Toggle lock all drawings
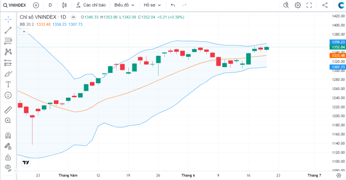This screenshot has height=180, width=346. 8,157
